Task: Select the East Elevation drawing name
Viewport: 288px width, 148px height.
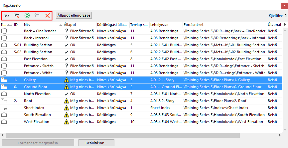Action: click(x=36, y=59)
